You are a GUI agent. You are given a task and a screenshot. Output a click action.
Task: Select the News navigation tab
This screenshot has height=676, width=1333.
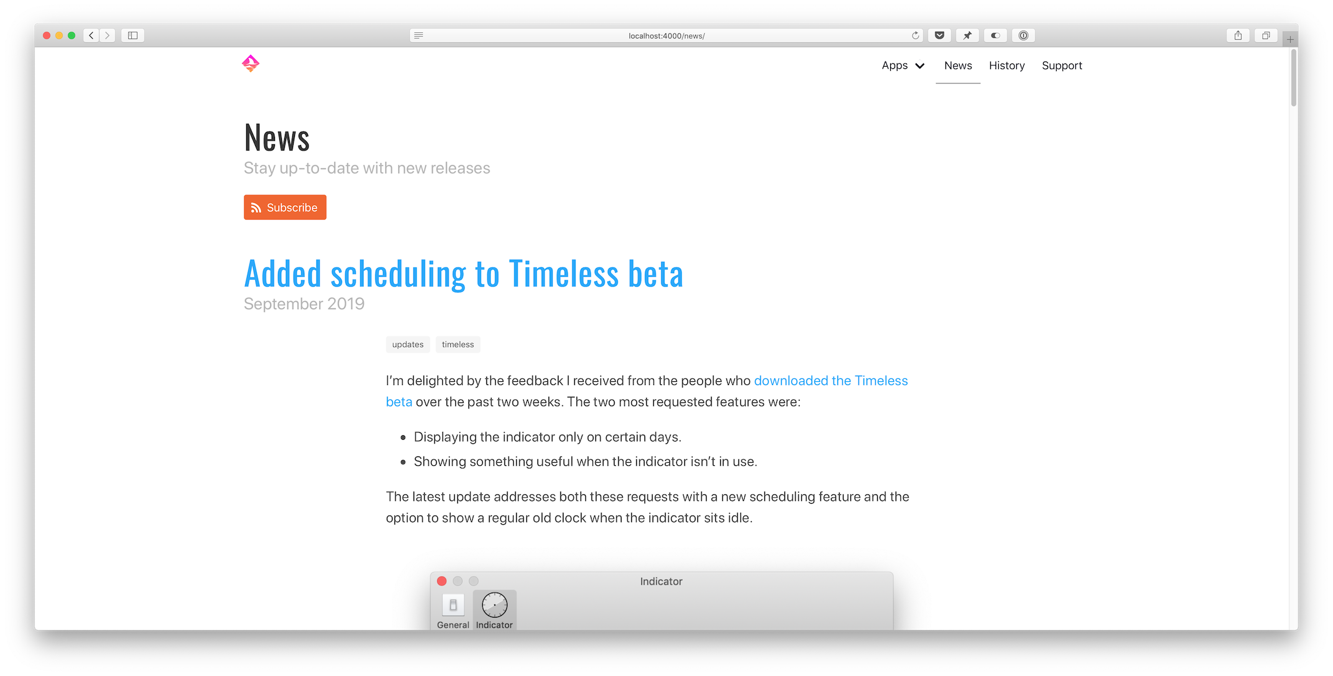click(957, 65)
